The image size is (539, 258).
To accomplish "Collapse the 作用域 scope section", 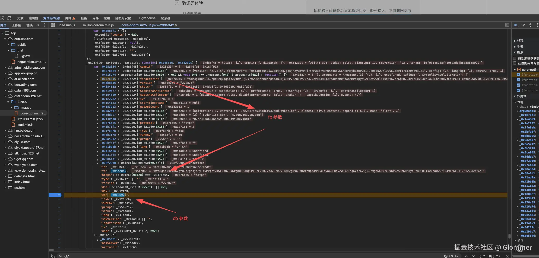I will coord(515,96).
